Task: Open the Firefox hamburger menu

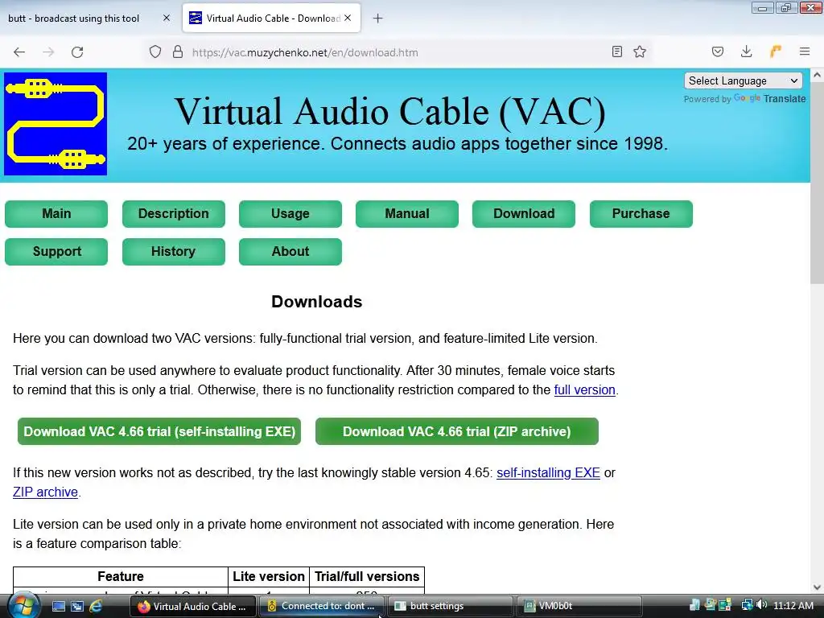Action: (805, 51)
